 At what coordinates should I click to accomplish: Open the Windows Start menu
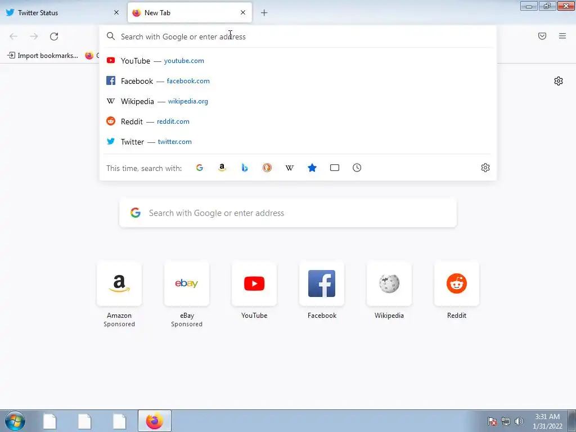(x=15, y=421)
